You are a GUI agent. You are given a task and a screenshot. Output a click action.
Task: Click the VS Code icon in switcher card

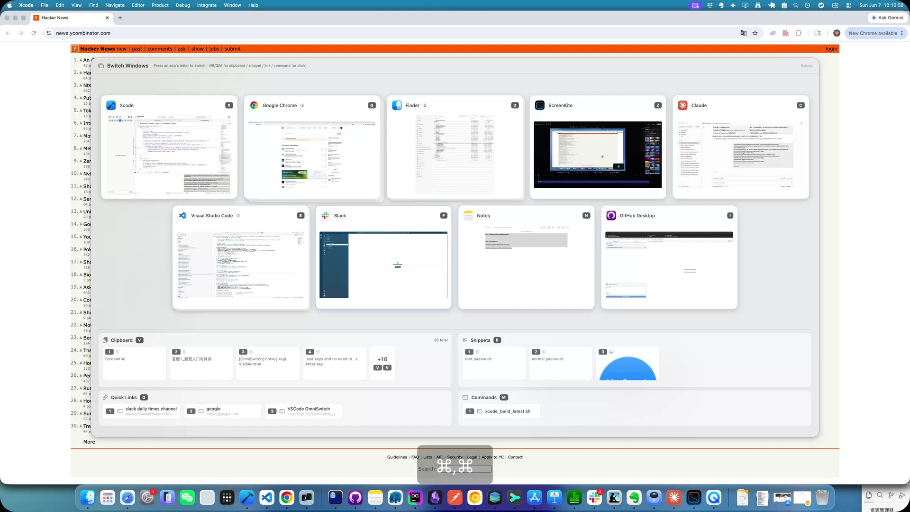point(182,215)
